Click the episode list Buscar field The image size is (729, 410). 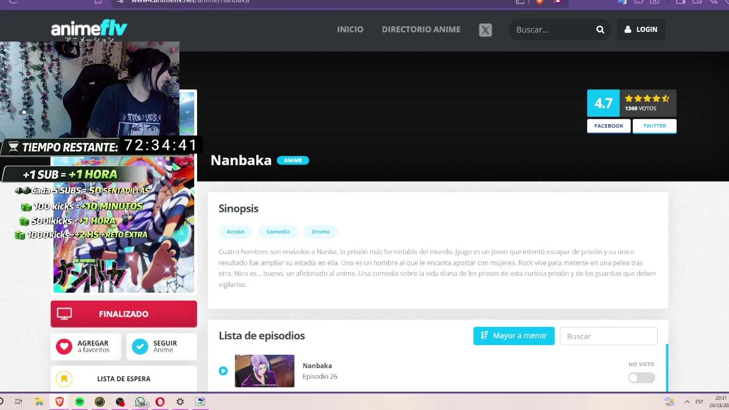coord(608,336)
